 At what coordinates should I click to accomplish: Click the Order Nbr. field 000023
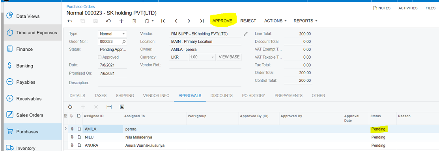click(x=112, y=42)
